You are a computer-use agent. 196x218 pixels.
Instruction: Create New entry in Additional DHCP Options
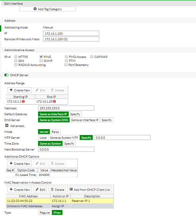[20, 163]
